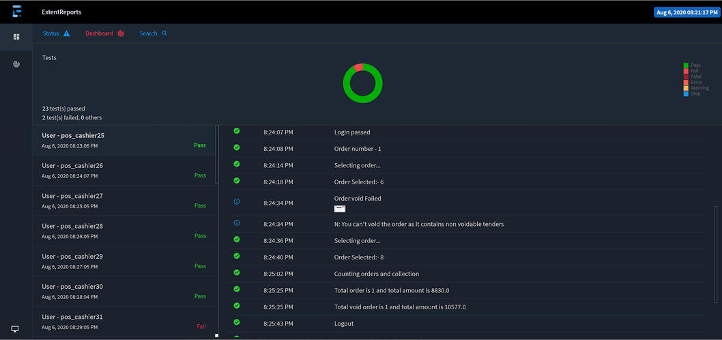Click the test results donut chart
Screen dimensions: 722x340
pos(362,83)
